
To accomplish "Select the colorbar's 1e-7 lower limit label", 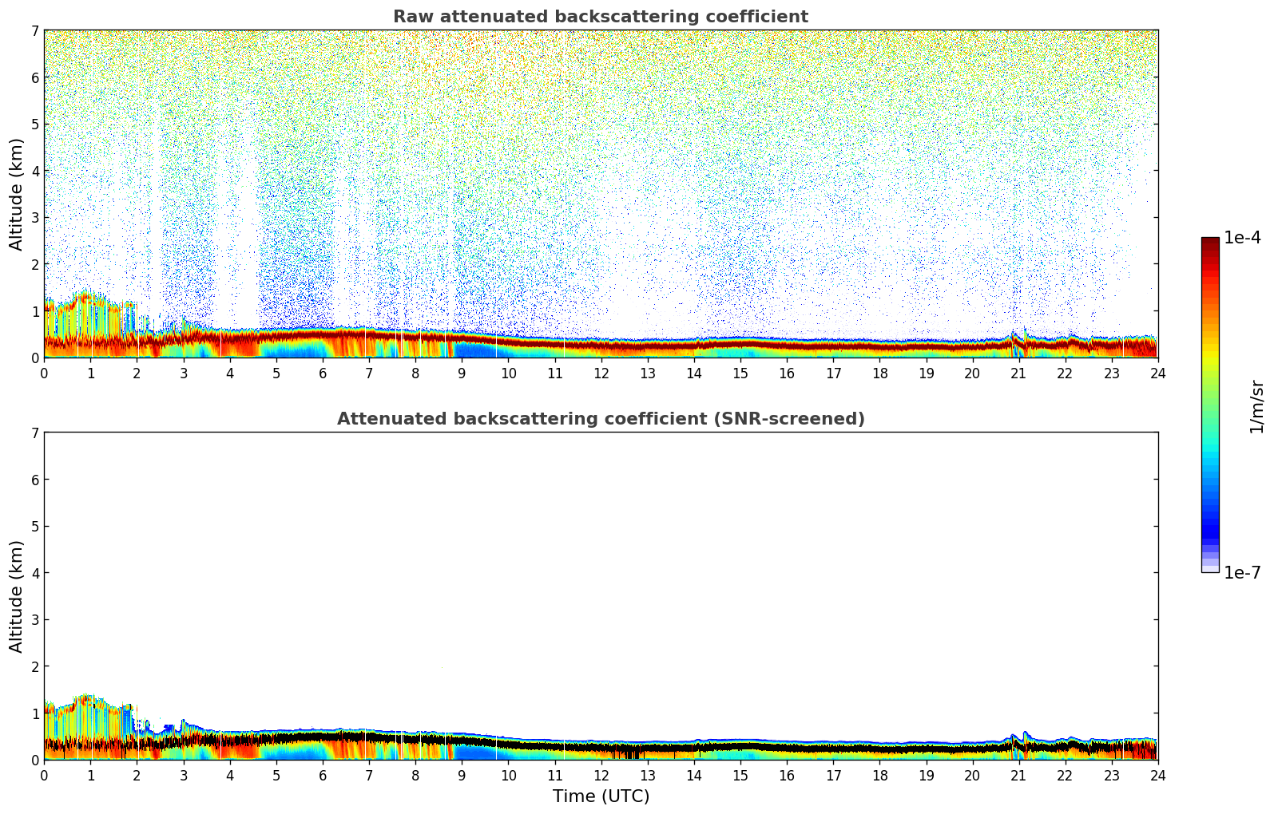I will pos(1242,572).
